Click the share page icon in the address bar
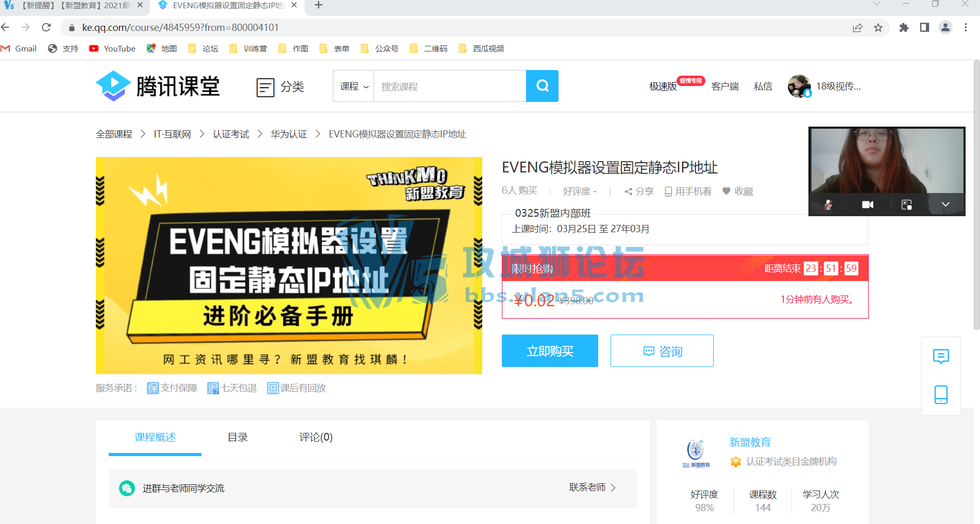980x524 pixels. point(857,28)
